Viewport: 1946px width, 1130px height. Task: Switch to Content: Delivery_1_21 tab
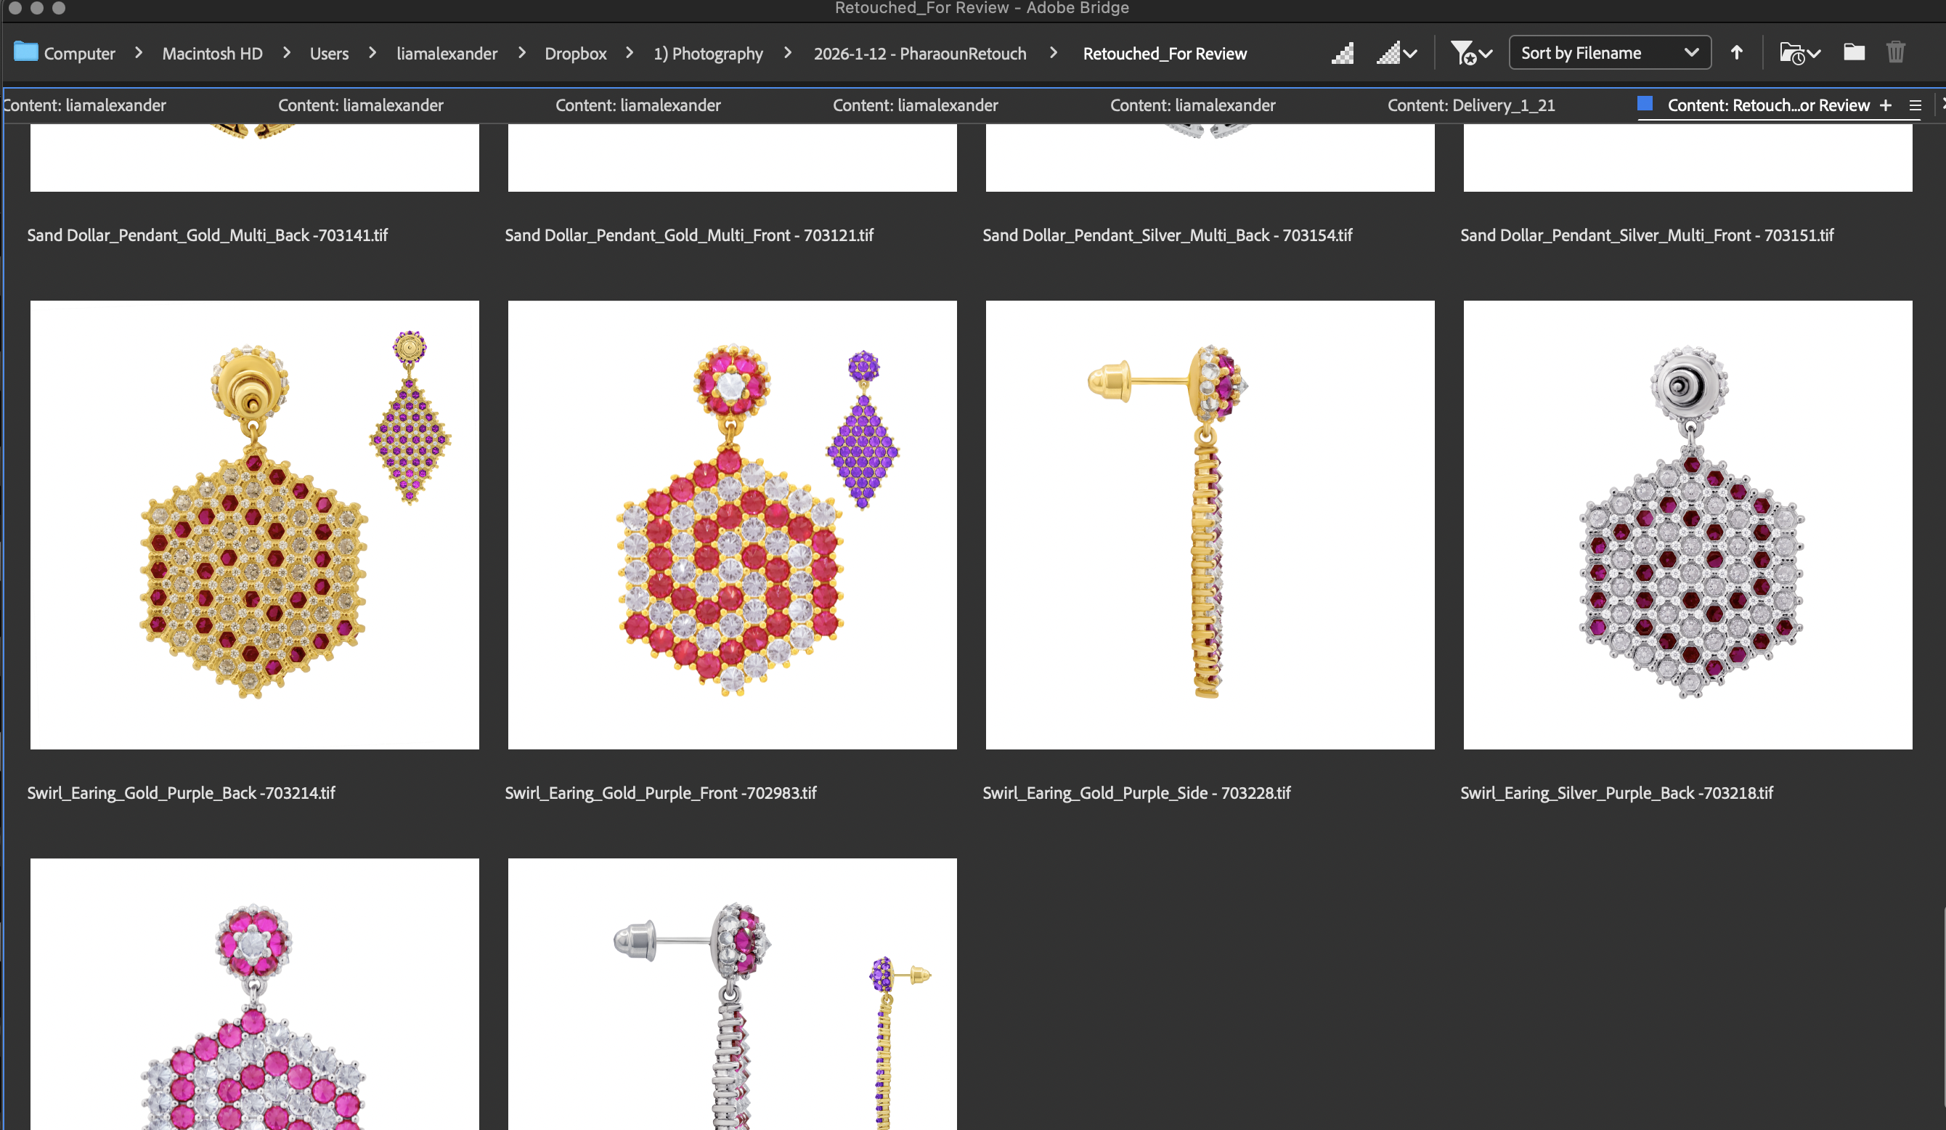(x=1470, y=106)
